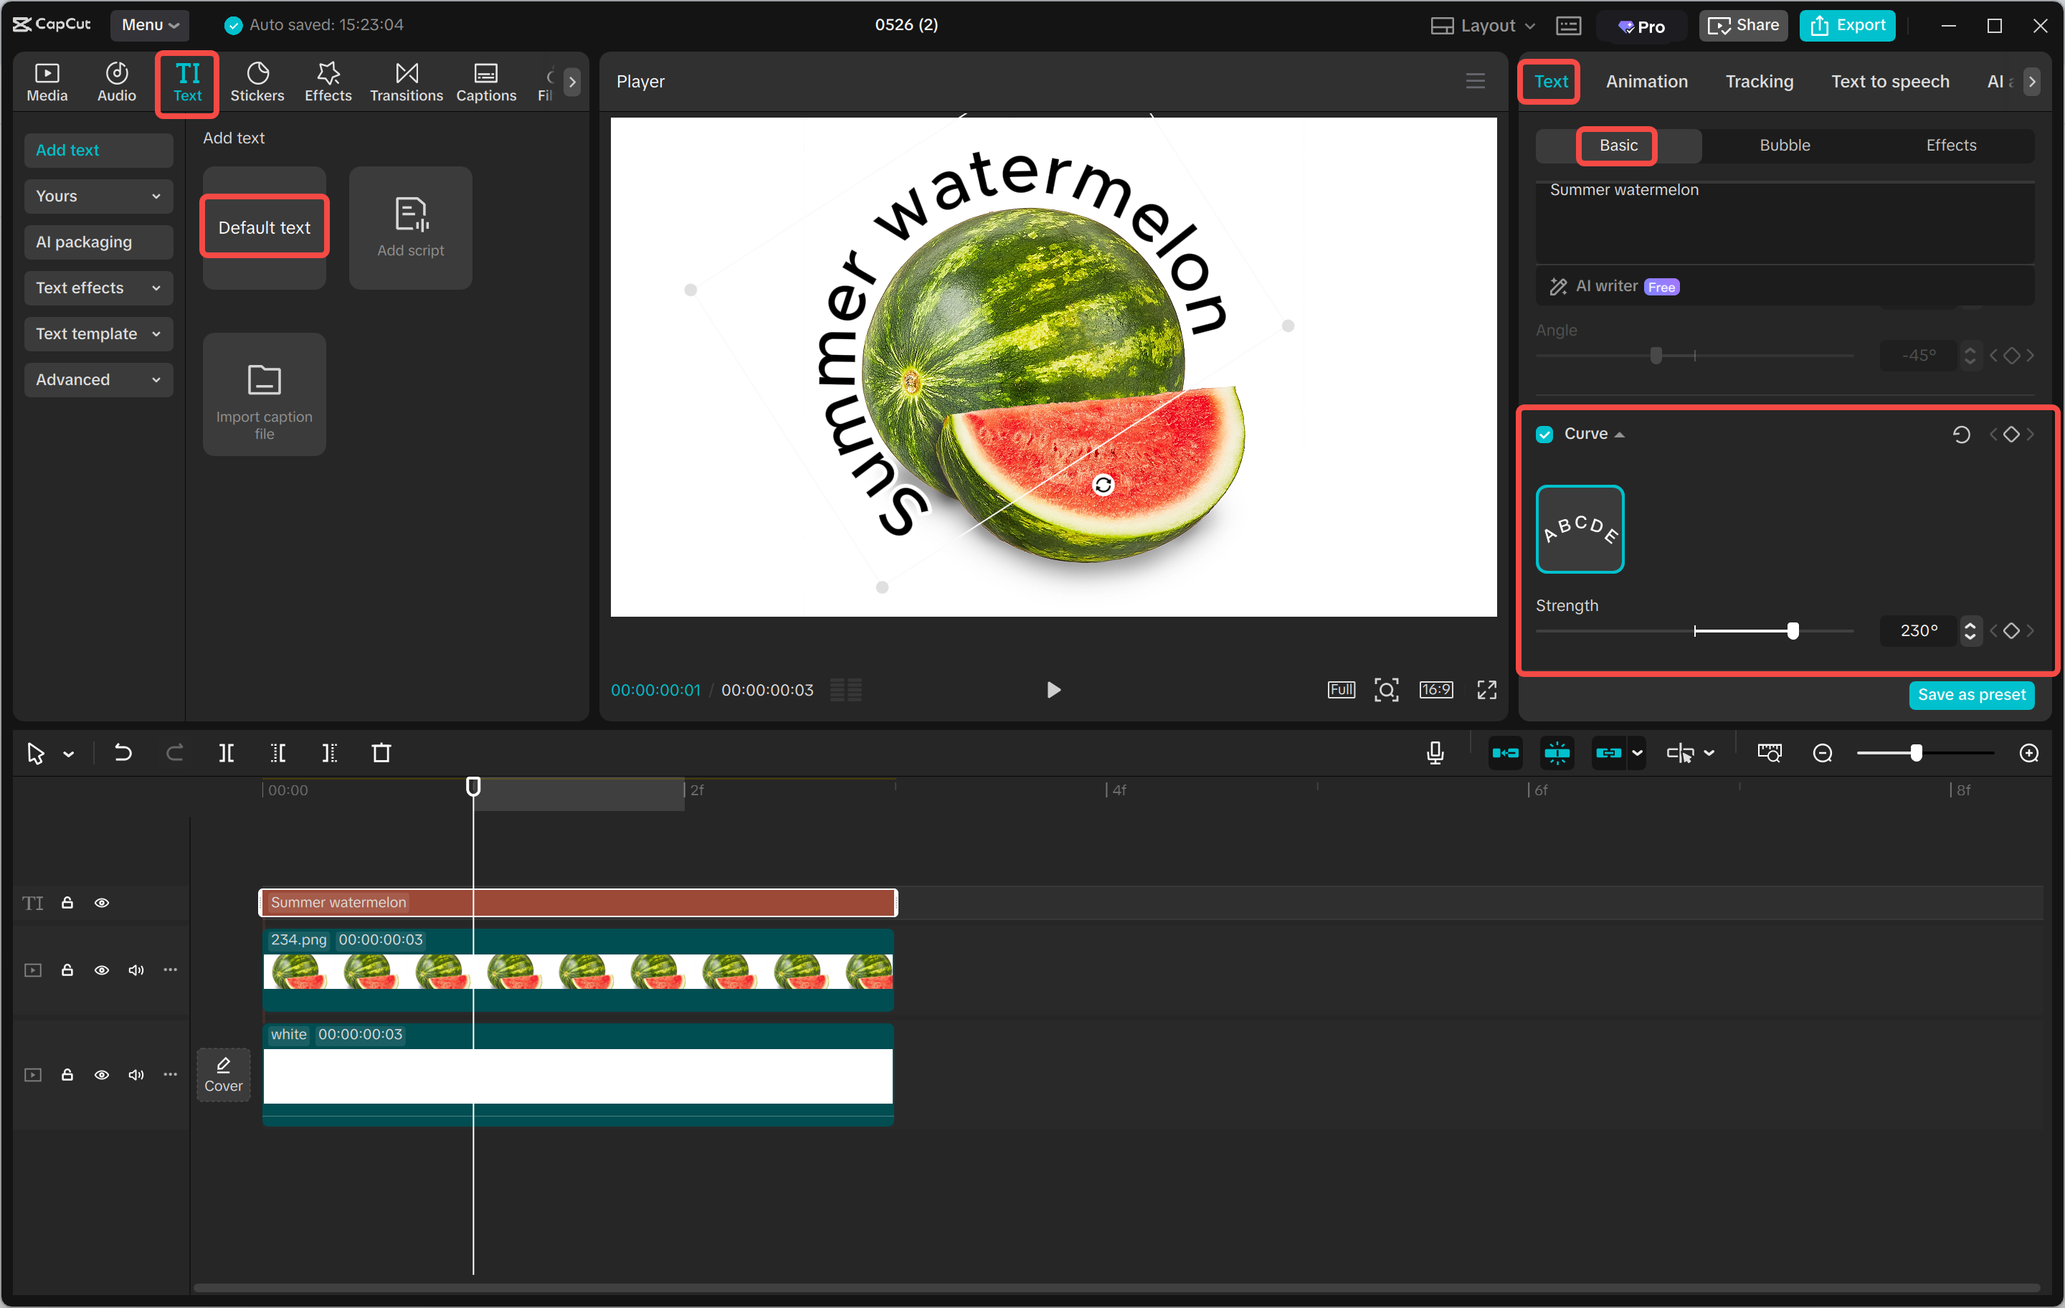2065x1308 pixels.
Task: Disable the Curve effect checkbox
Action: coord(1544,434)
